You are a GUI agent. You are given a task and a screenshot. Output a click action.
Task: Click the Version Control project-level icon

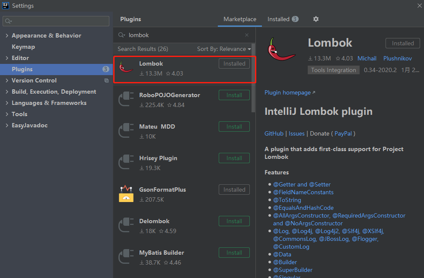(107, 81)
